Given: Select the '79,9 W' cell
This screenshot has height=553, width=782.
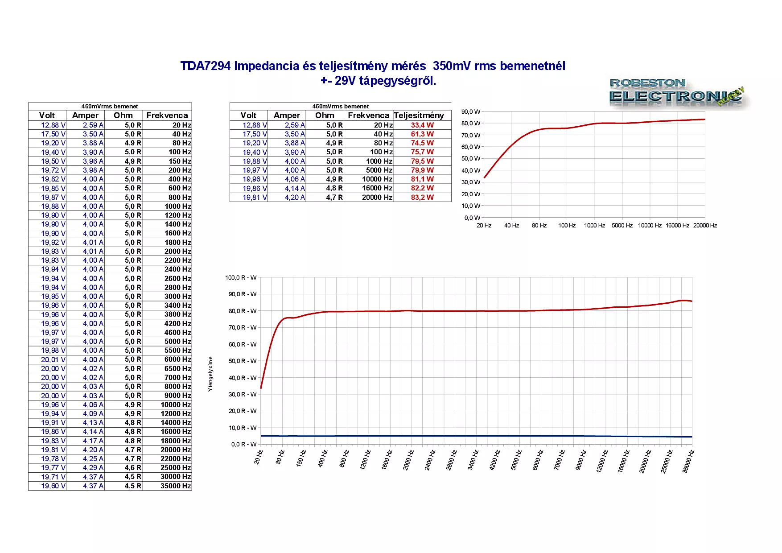Looking at the screenshot, I should pyautogui.click(x=422, y=170).
